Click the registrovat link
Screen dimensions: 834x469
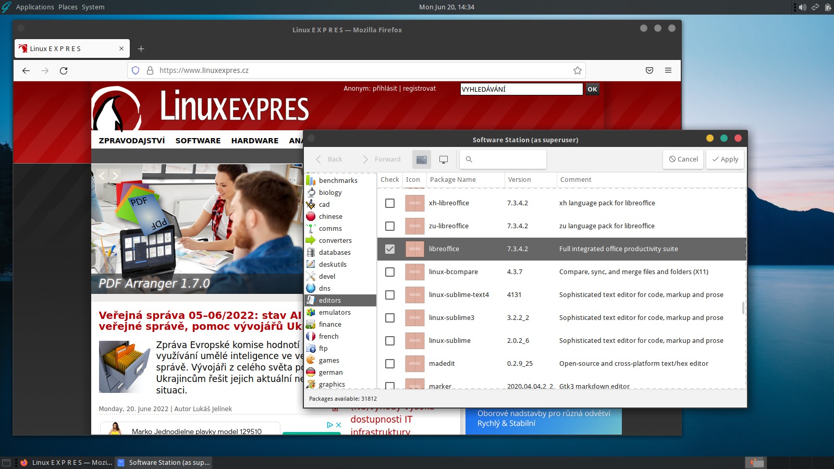point(419,89)
